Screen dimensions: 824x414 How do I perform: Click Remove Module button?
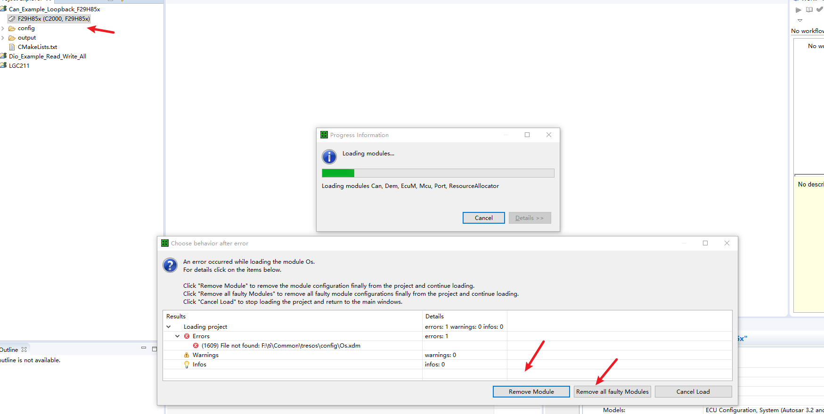pos(531,392)
